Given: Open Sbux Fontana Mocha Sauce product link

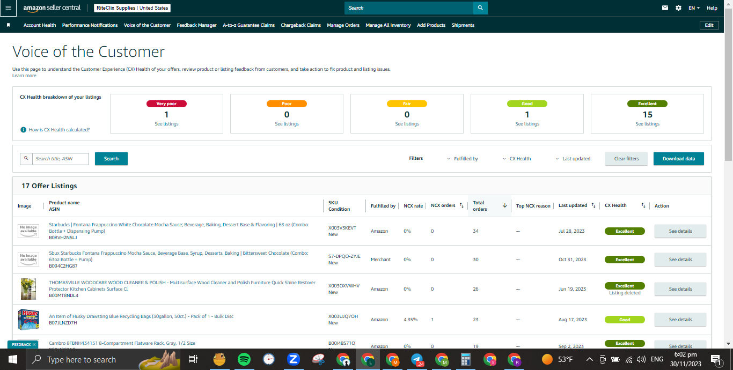Looking at the screenshot, I should tap(179, 256).
